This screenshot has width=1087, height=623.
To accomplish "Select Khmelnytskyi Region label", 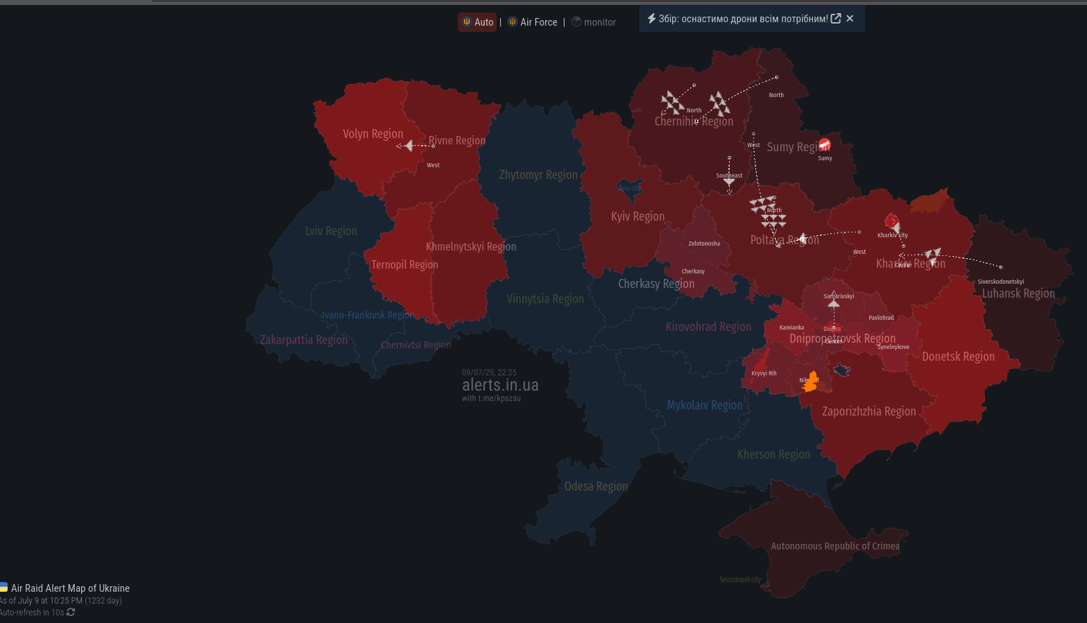I will coord(471,246).
